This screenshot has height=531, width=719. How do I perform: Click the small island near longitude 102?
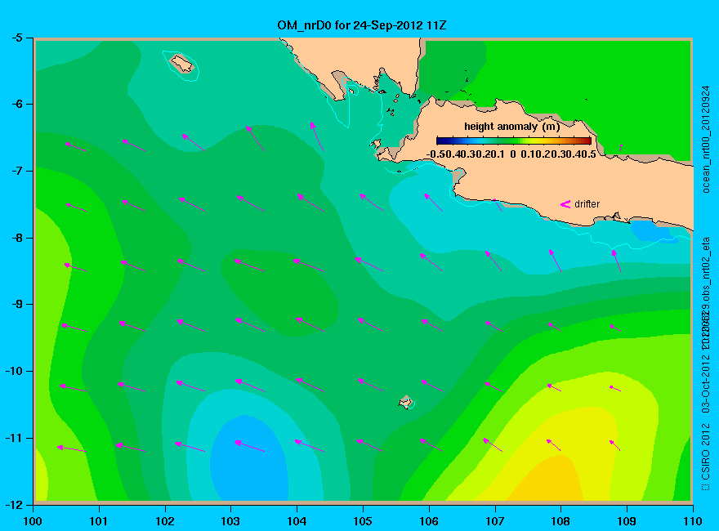click(x=182, y=63)
